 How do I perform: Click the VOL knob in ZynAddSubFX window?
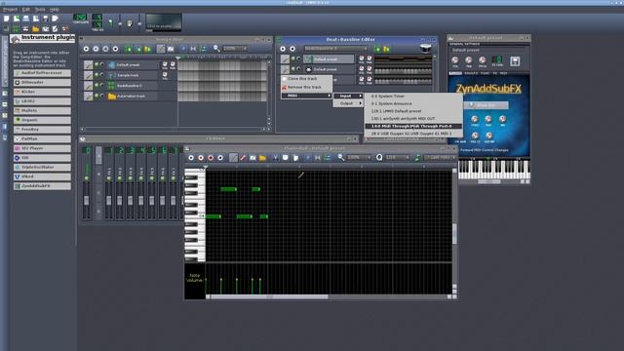click(x=455, y=60)
